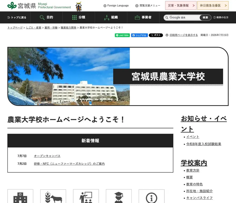Go to しごと・産業 breadcrumb link

click(x=33, y=28)
